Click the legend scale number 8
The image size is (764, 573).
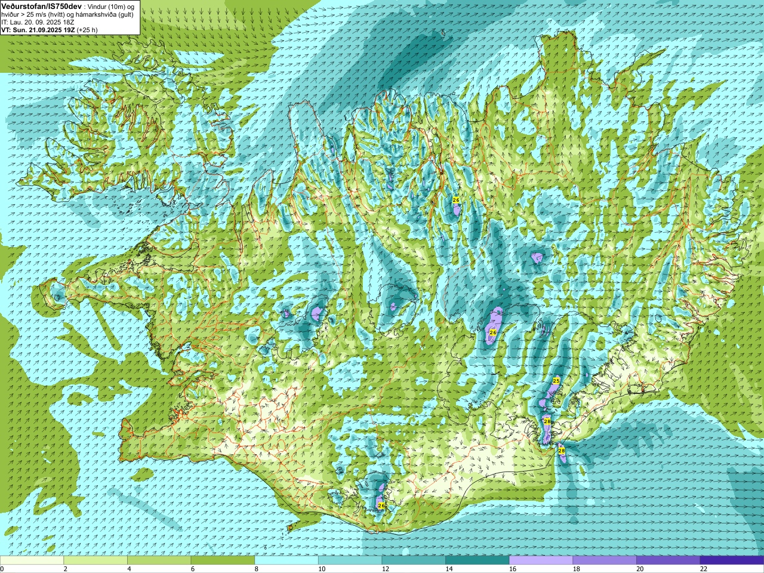click(x=257, y=569)
